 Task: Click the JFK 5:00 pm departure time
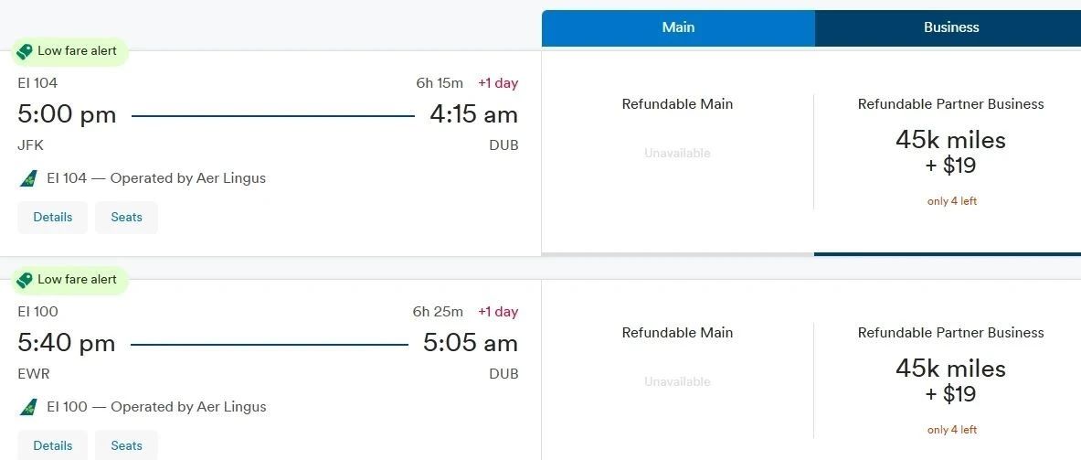68,115
